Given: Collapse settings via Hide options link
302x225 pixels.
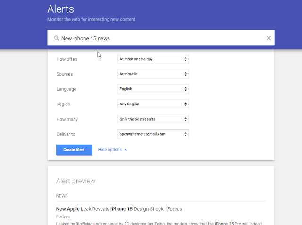Looking at the screenshot, I should (112, 150).
